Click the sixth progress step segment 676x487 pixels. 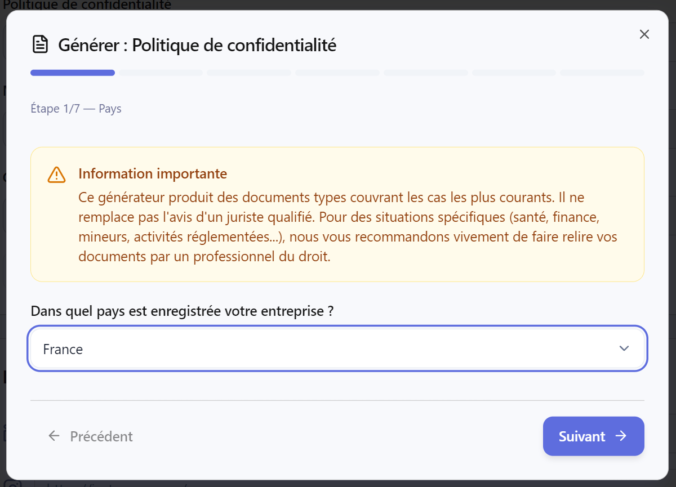pyautogui.click(x=514, y=73)
